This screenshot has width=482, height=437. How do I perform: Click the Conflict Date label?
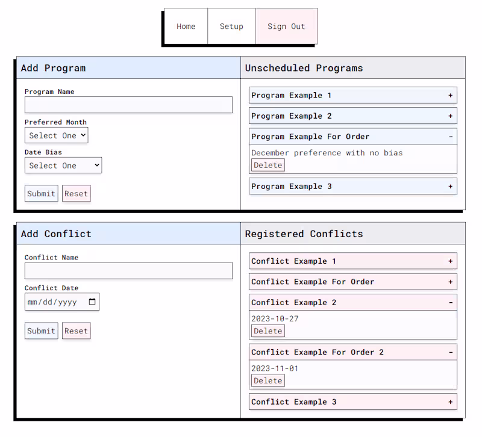(51, 288)
